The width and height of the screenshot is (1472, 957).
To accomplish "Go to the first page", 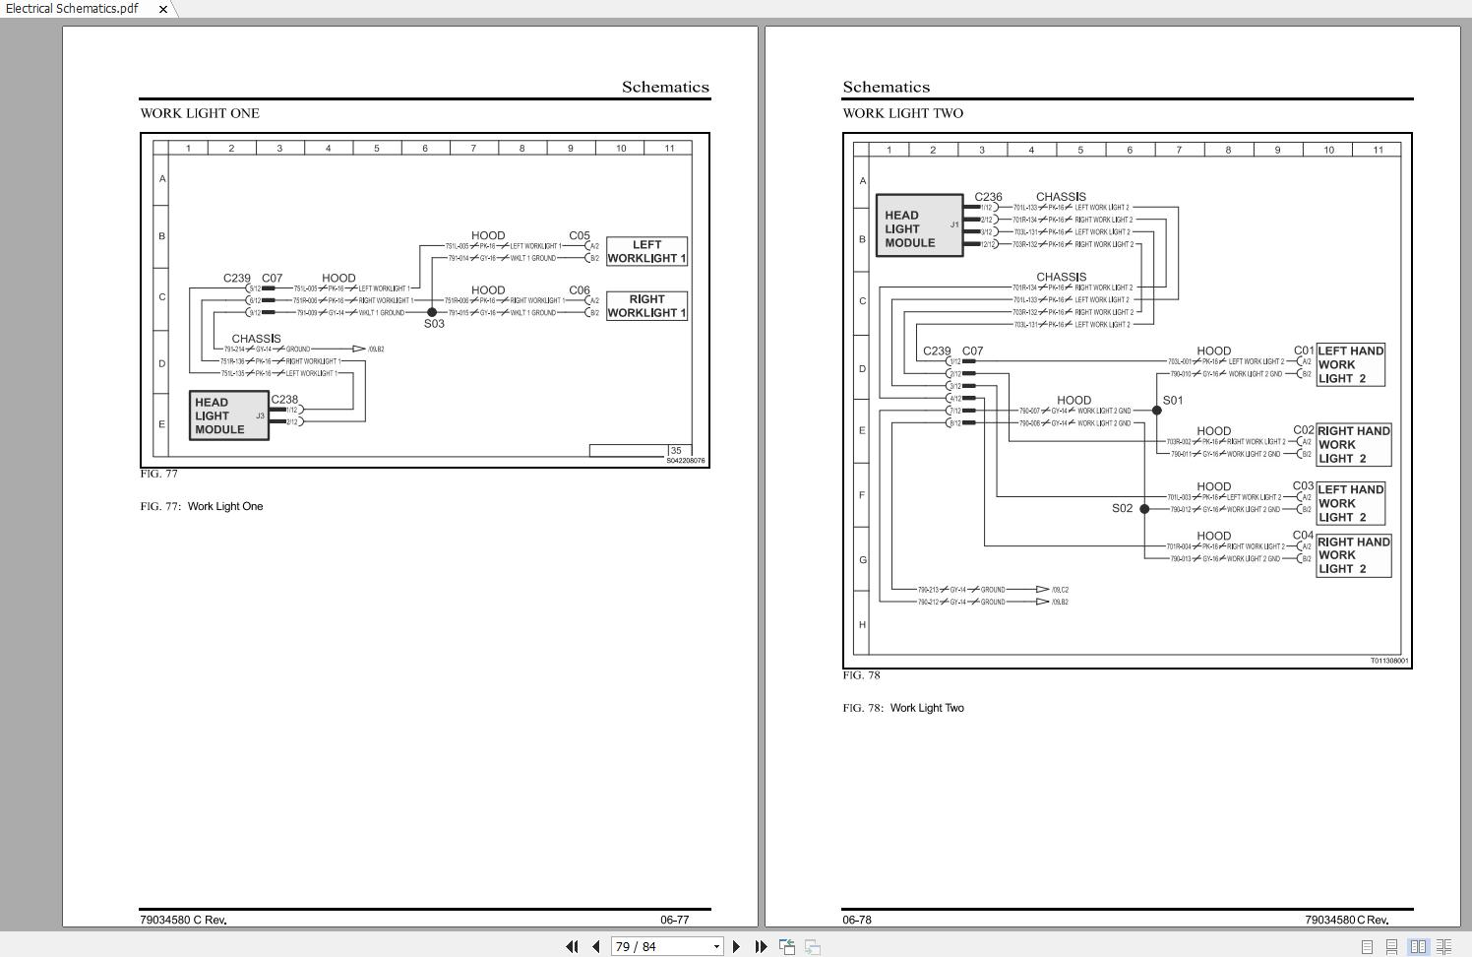I will [x=572, y=946].
